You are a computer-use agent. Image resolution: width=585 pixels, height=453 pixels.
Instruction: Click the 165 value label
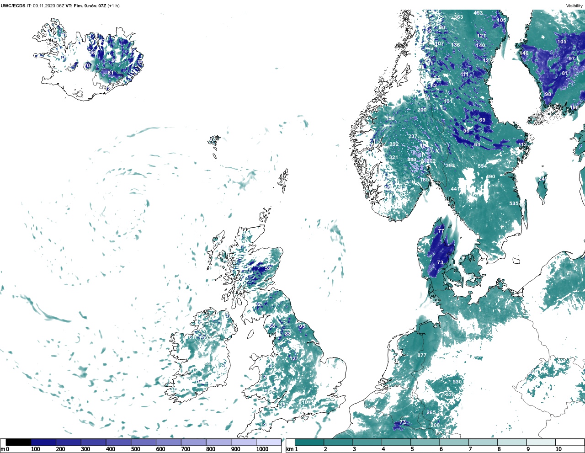425,180
